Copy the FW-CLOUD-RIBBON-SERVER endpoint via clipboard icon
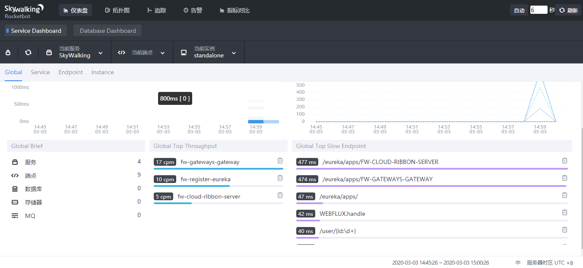The height and width of the screenshot is (268, 583). coord(564,161)
